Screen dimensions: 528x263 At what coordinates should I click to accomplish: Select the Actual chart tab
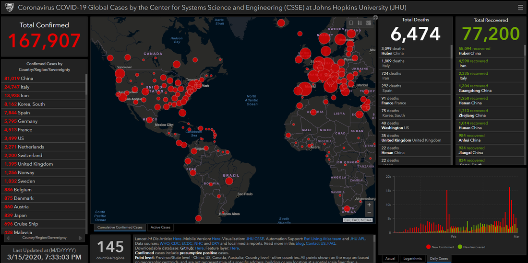click(390, 259)
